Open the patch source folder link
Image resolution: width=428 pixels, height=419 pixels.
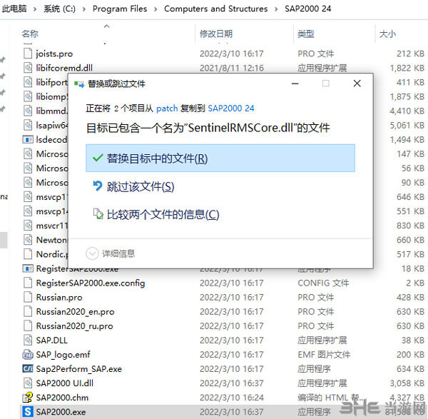tap(167, 108)
